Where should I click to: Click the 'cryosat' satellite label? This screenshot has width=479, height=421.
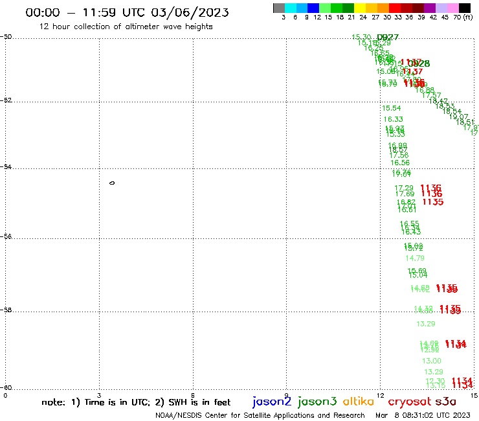tap(409, 402)
